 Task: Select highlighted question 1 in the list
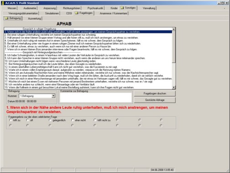point(88,32)
